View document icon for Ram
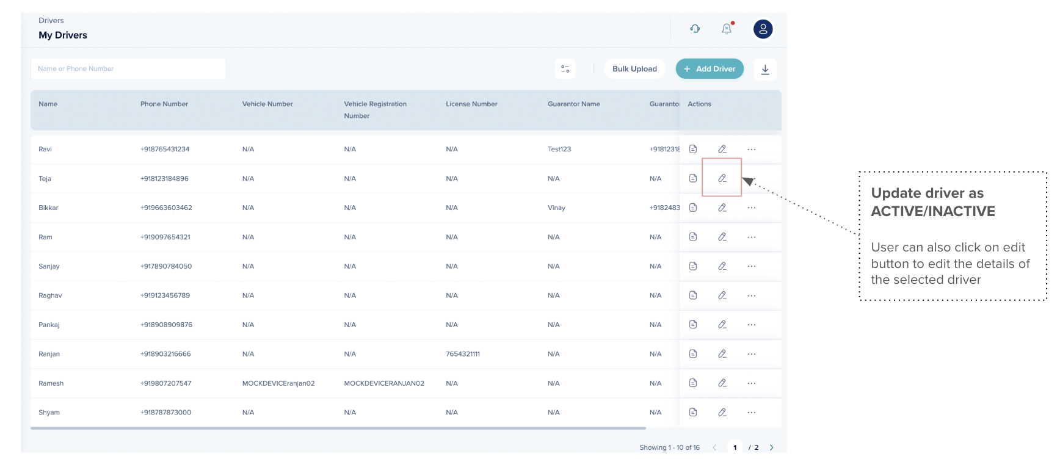The width and height of the screenshot is (1060, 459). click(x=693, y=237)
